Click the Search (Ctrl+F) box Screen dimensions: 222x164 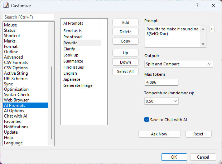pyautogui.click(x=29, y=17)
